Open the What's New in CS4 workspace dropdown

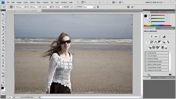[x=155, y=2]
